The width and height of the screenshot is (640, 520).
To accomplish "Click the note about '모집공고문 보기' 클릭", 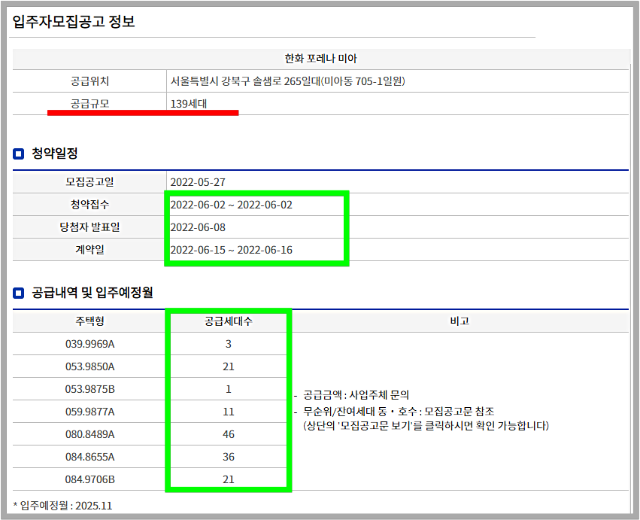I will click(x=426, y=426).
